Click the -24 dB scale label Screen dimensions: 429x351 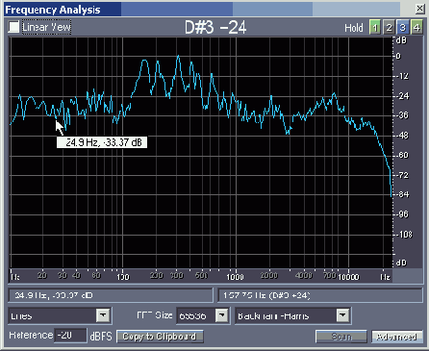[402, 96]
